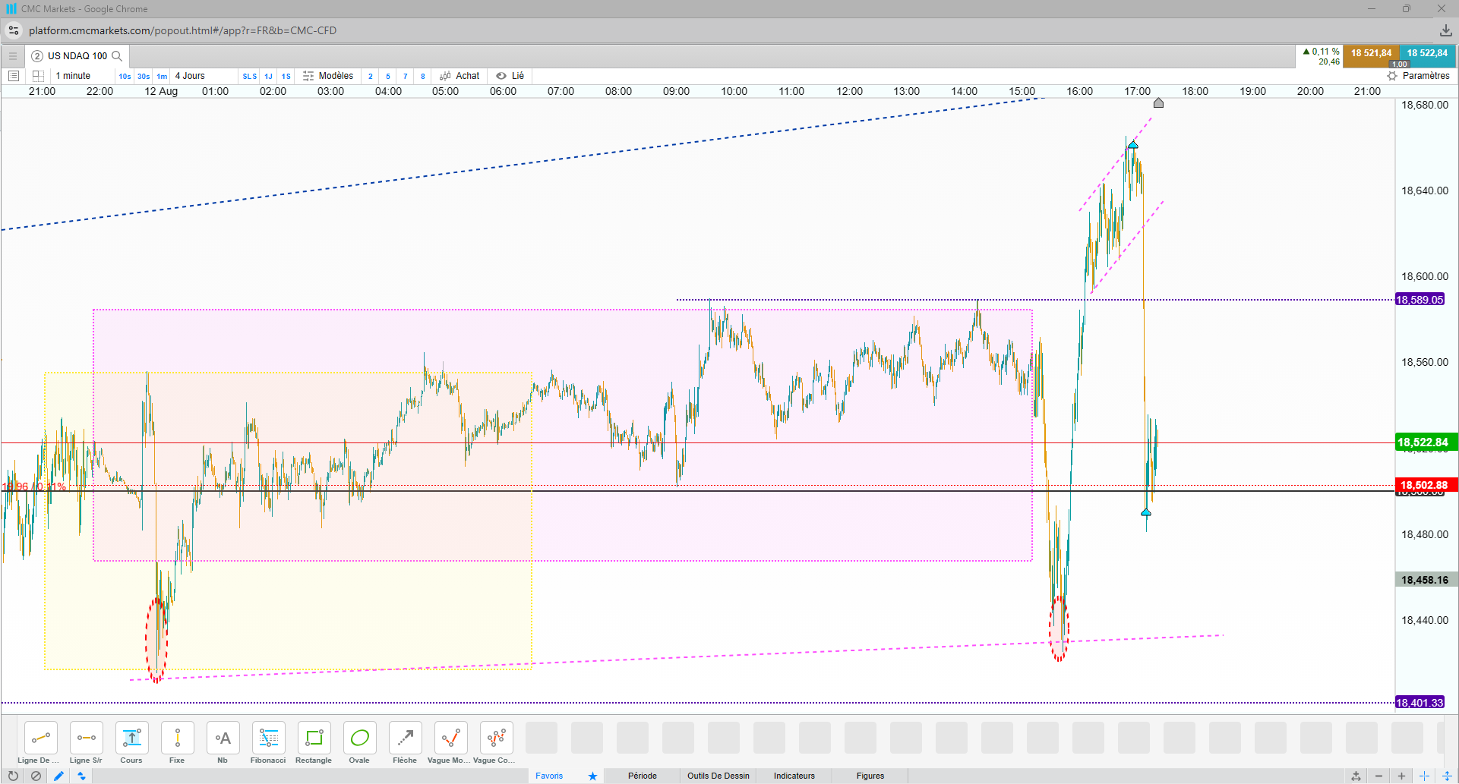Image resolution: width=1459 pixels, height=784 pixels.
Task: Click the blue pencil drawing icon
Action: pos(58,776)
